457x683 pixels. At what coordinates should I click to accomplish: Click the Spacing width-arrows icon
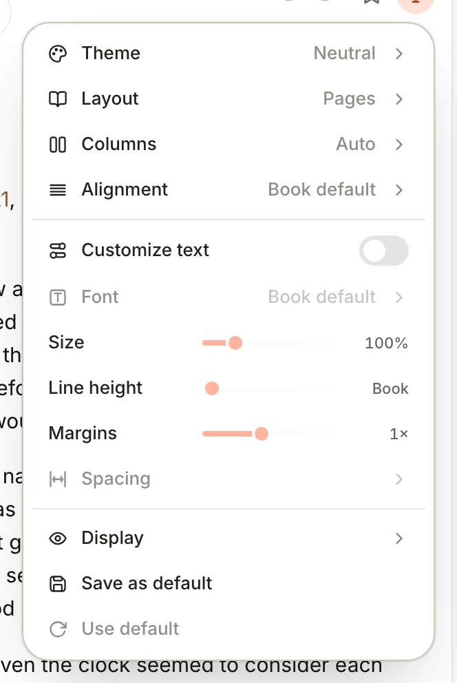click(58, 479)
